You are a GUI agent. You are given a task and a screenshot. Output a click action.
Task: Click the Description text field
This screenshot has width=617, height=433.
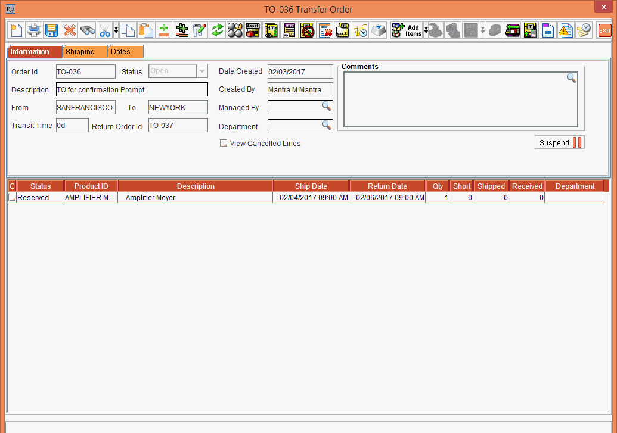(x=132, y=90)
